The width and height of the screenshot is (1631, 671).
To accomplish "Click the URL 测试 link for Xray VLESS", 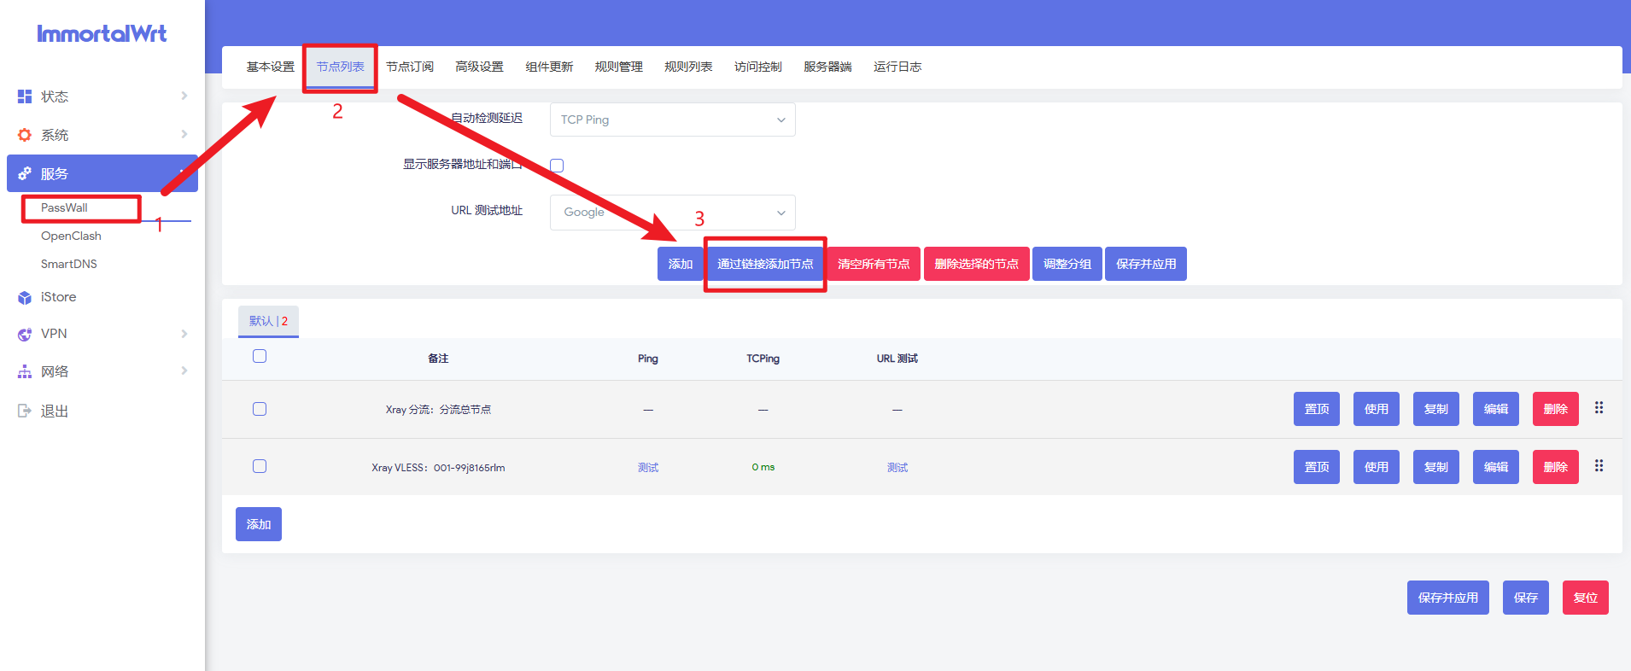I will click(x=897, y=468).
